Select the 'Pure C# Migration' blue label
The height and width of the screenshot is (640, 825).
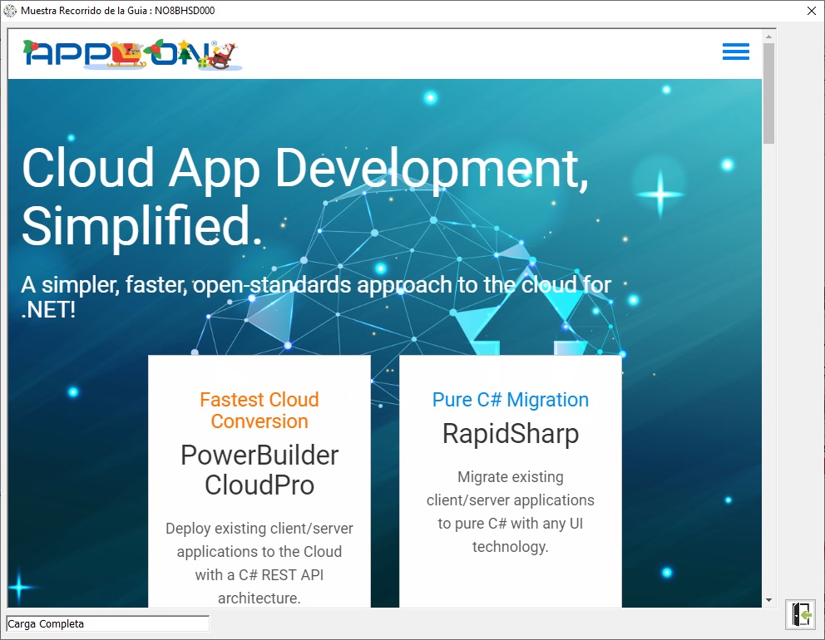pos(510,400)
